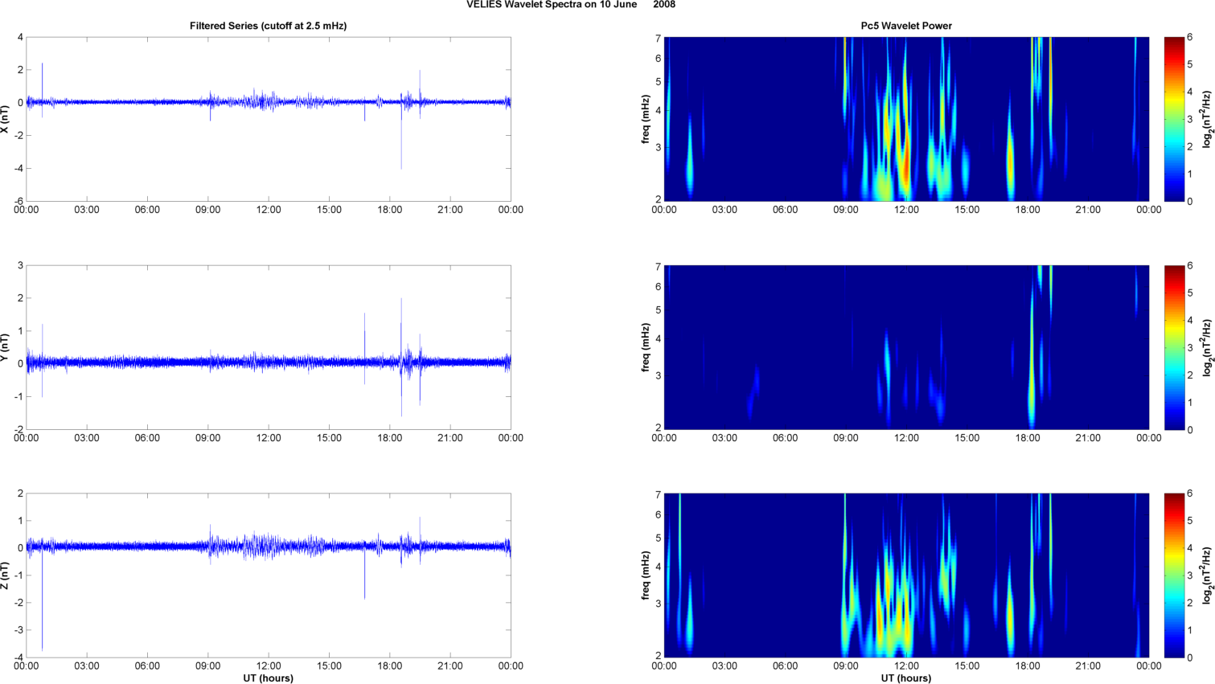Click the 'freq (mHz)' label of the bottom spectrogram

pos(646,575)
